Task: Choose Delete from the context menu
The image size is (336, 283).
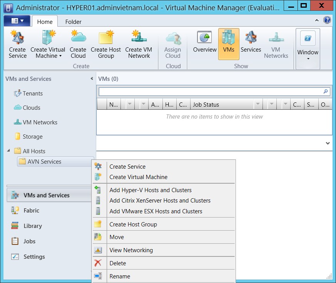Action: (x=164, y=263)
